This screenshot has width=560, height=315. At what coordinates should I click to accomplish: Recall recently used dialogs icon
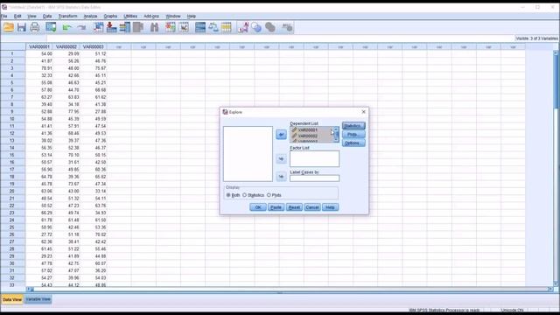click(x=51, y=27)
